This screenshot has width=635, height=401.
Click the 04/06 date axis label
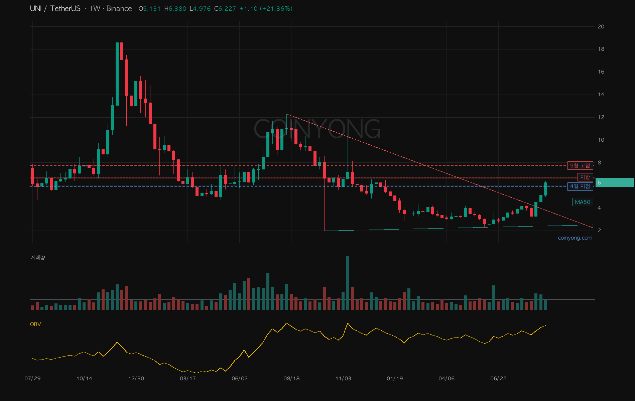click(x=447, y=378)
